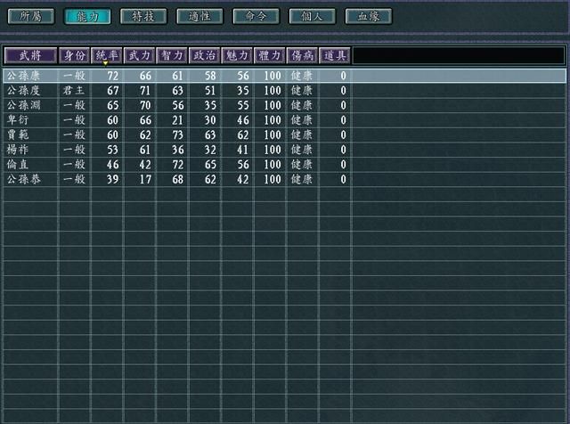The image size is (570, 424).
Task: Click the 統率 column header
Action: pos(107,55)
